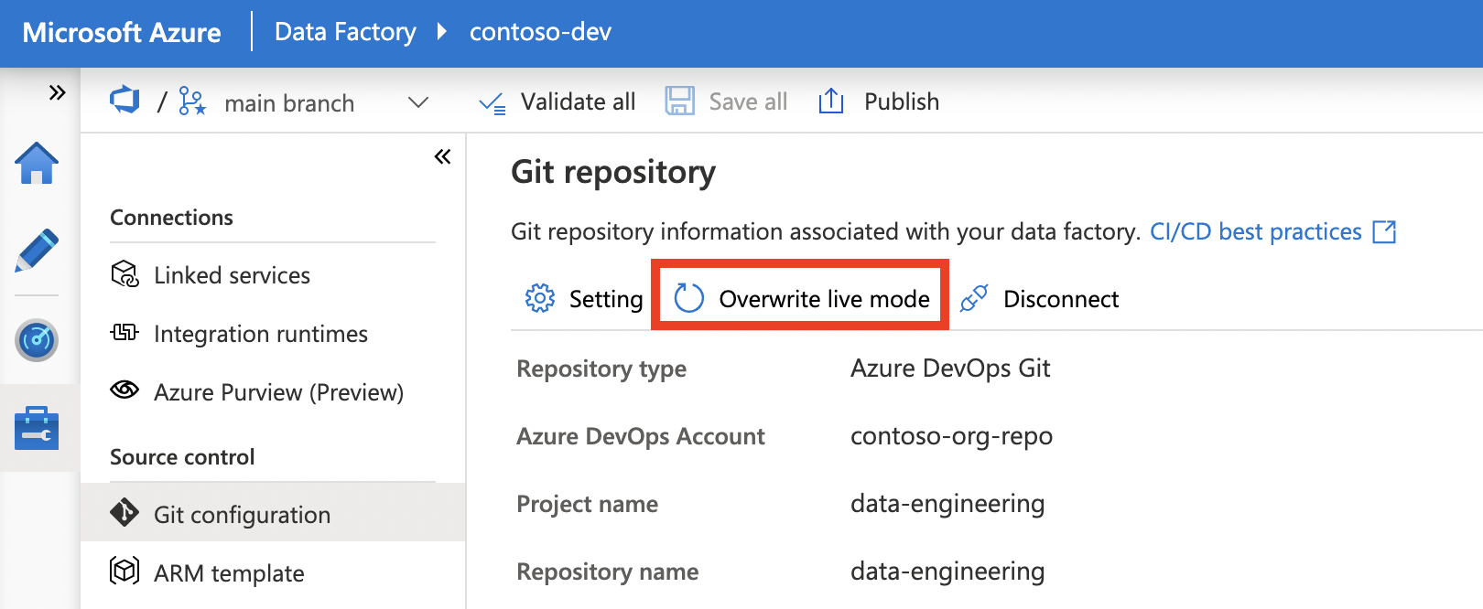The width and height of the screenshot is (1483, 609).
Task: Click Data Factory breadcrumb in header
Action: (345, 32)
